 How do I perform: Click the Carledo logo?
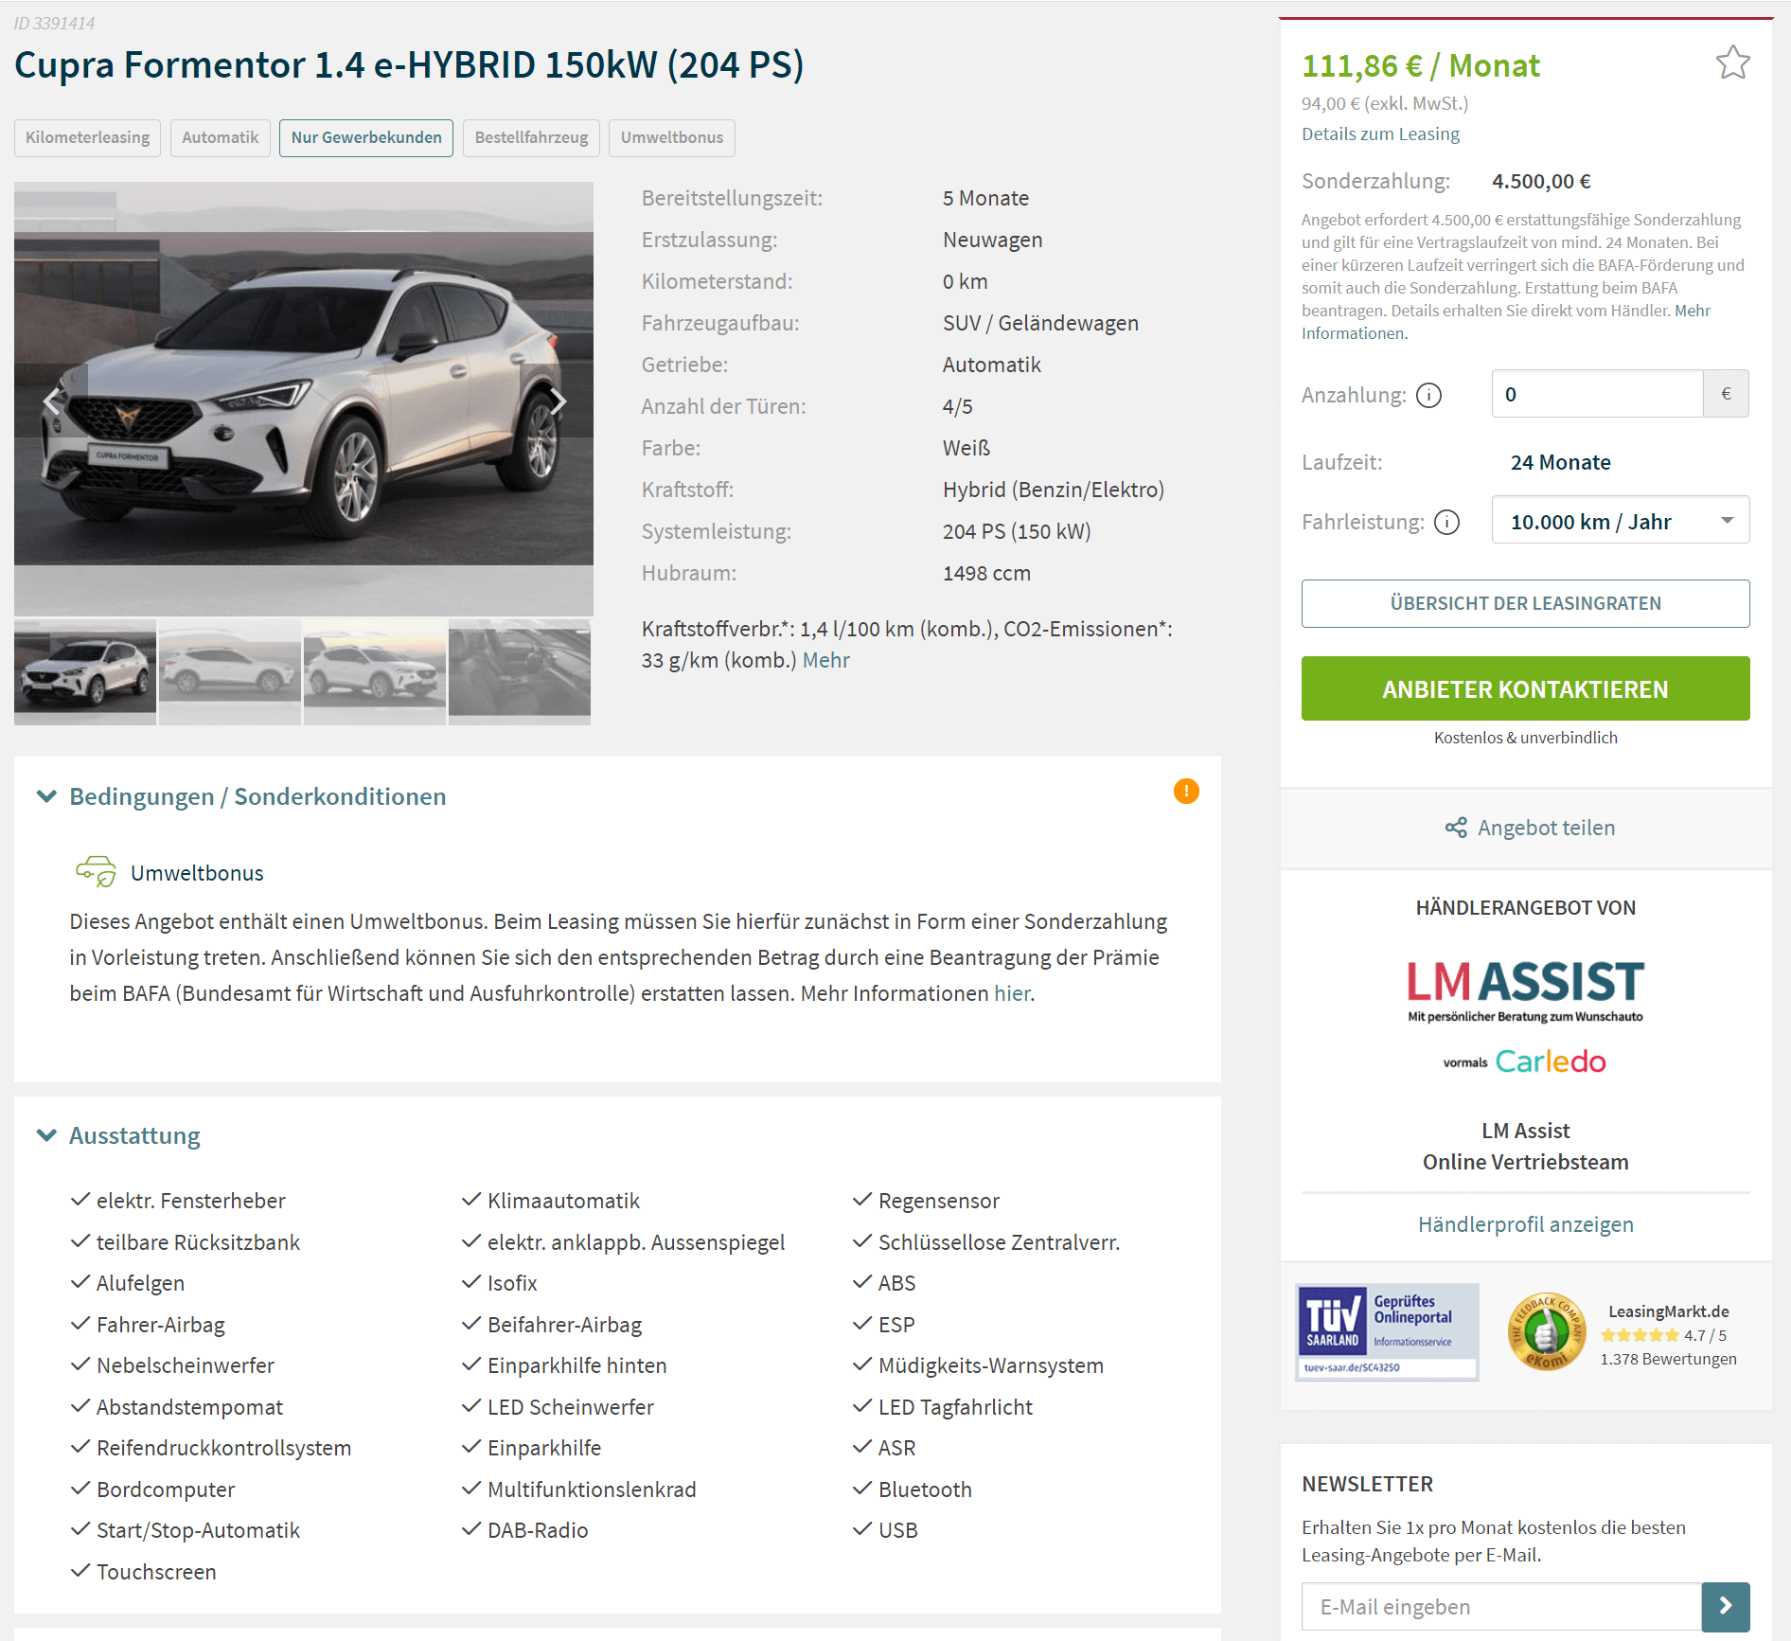pos(1550,1061)
